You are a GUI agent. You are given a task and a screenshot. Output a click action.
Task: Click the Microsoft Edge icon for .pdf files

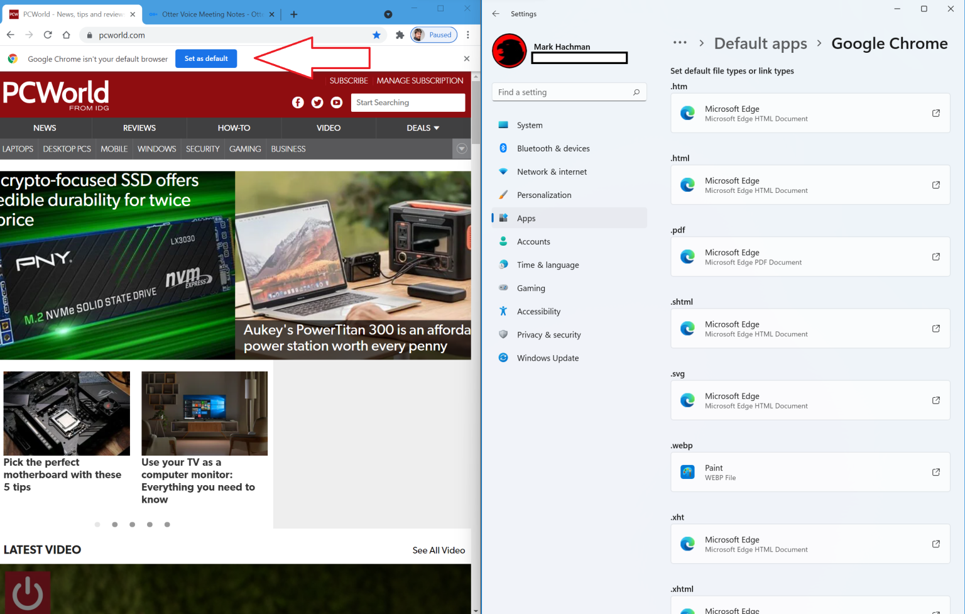(688, 256)
